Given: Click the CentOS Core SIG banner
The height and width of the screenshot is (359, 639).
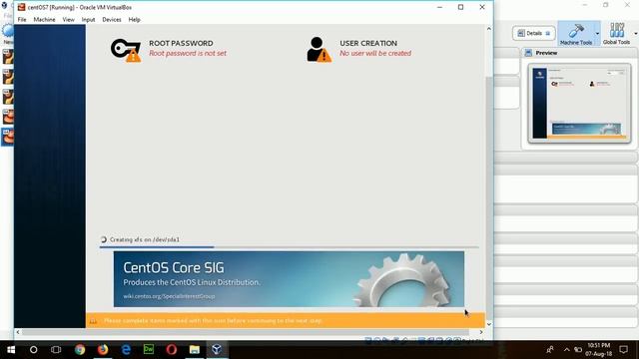Looking at the screenshot, I should (x=289, y=279).
